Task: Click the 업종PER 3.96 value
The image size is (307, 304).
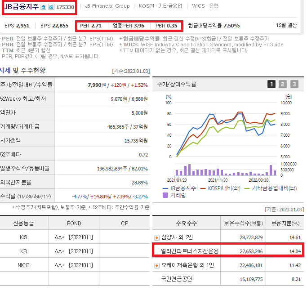Action: click(x=129, y=26)
